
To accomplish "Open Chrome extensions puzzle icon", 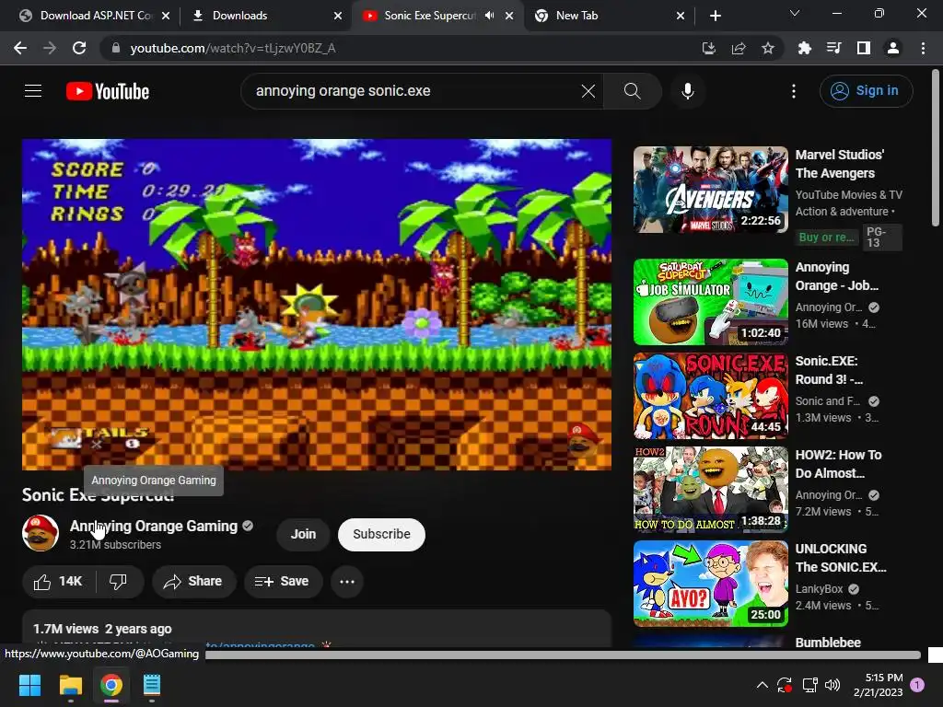I will click(x=804, y=48).
